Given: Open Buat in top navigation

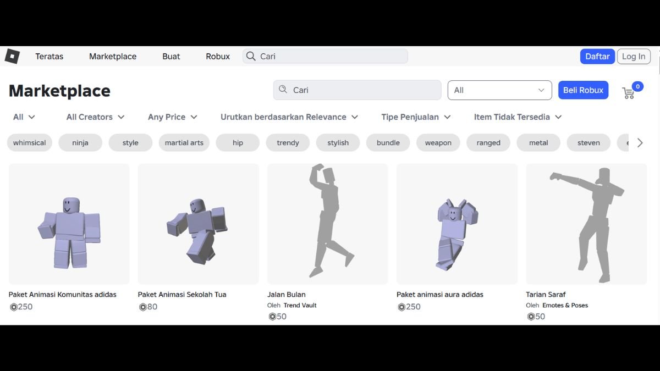Looking at the screenshot, I should pyautogui.click(x=171, y=56).
